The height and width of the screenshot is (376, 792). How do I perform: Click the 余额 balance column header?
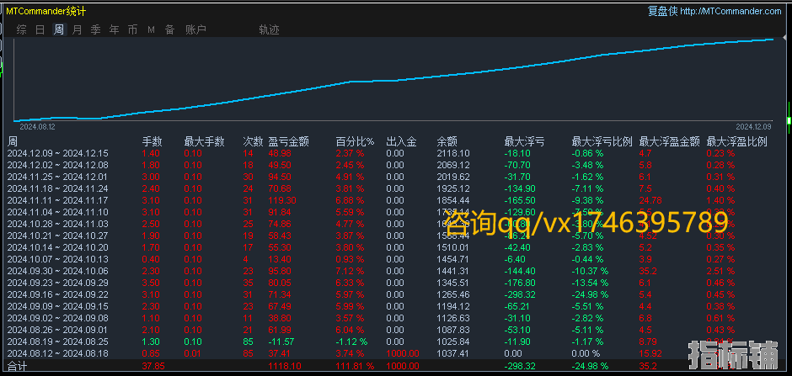447,141
